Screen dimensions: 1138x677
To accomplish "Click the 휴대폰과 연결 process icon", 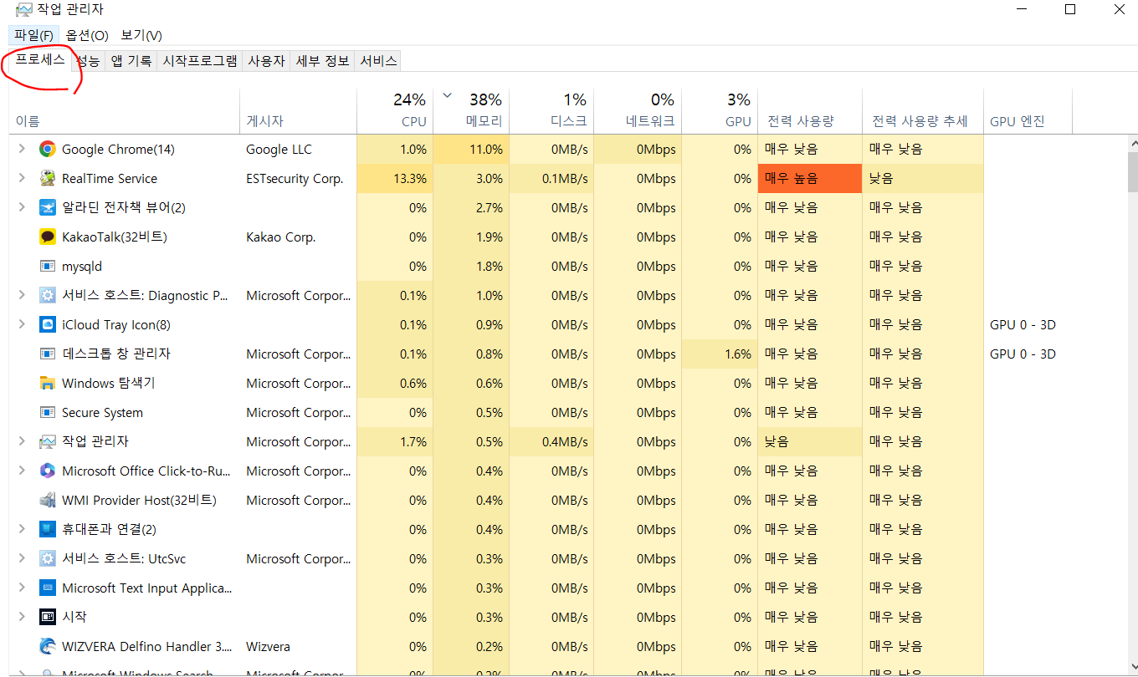I will tap(48, 530).
